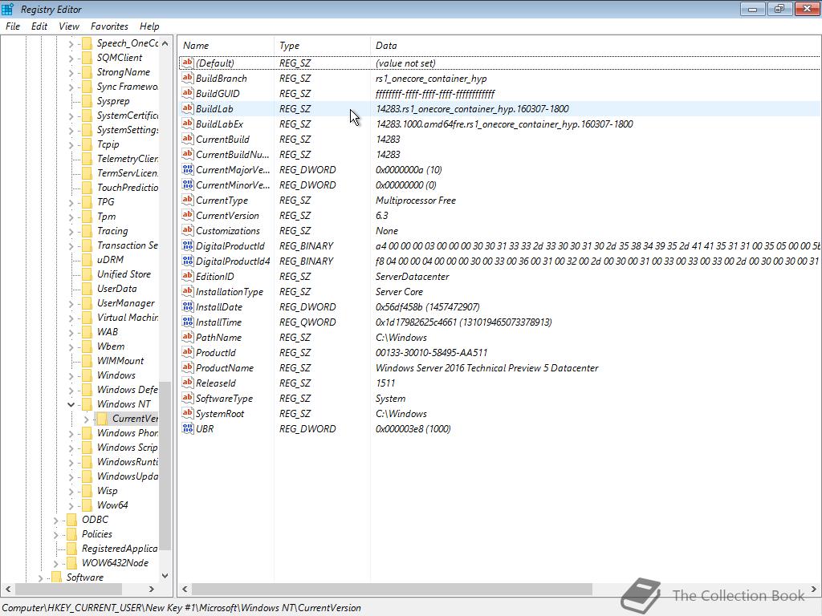Expand the Policies key node
Image resolution: width=822 pixels, height=616 pixels.
click(x=56, y=534)
